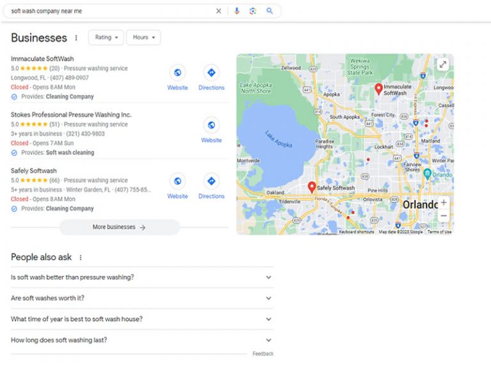Viewport: 491px width, 368px height.
Task: Open map Terms of Use link
Action: point(439,232)
